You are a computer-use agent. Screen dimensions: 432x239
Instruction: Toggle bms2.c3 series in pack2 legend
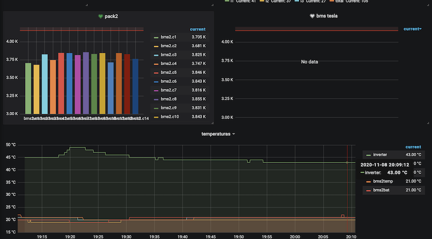pyautogui.click(x=168, y=55)
